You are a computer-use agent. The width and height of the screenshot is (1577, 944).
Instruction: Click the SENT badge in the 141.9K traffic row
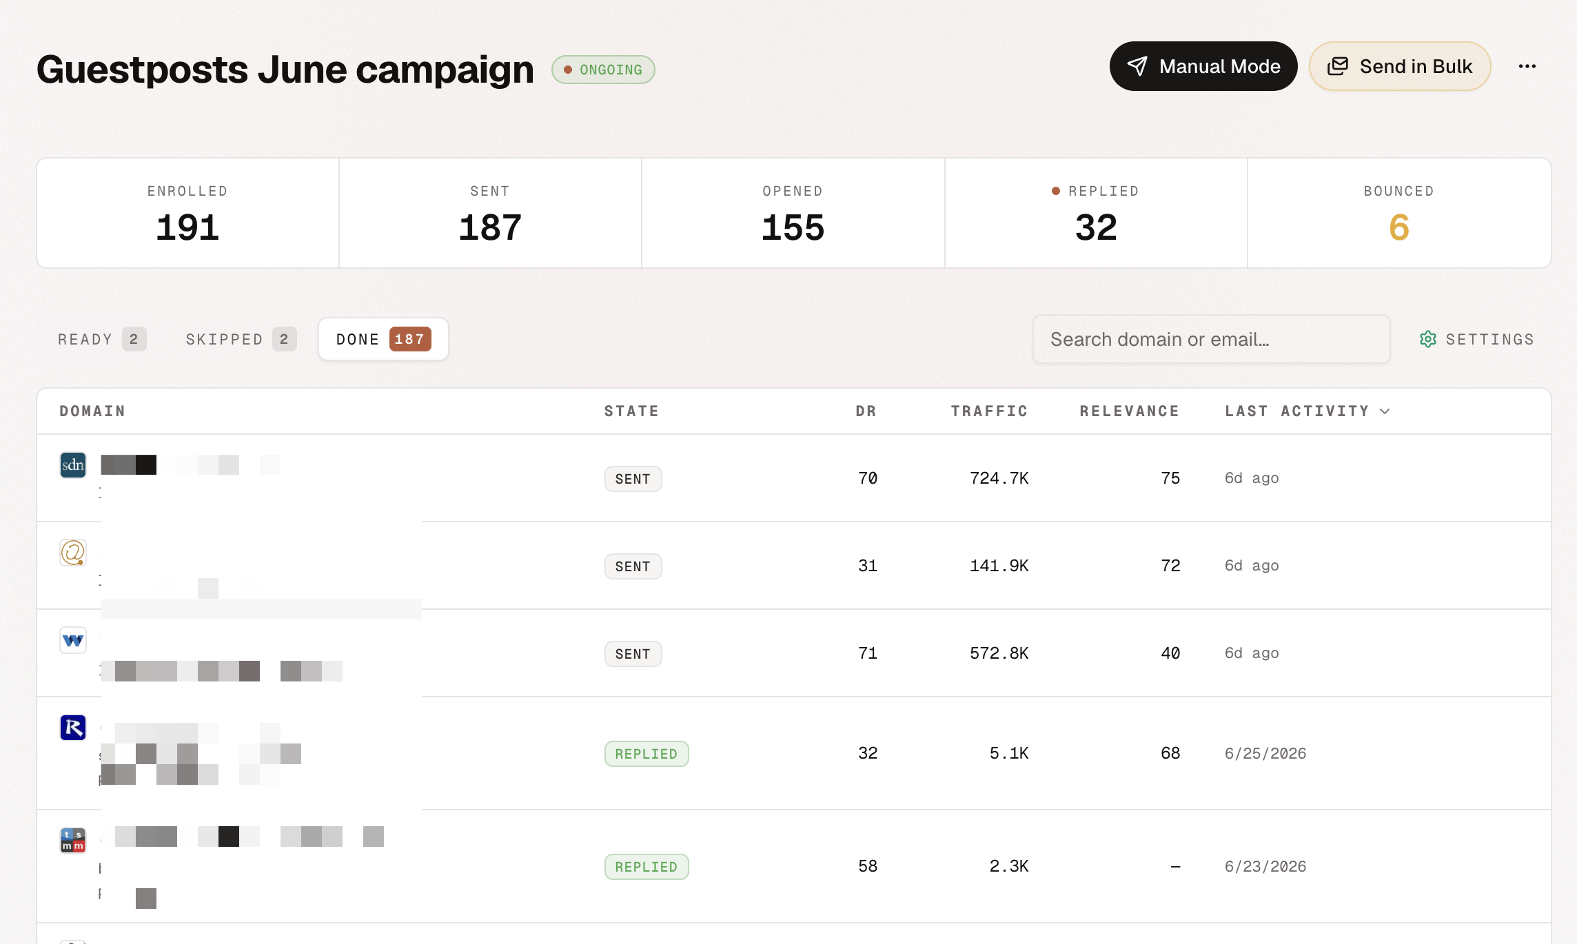coord(633,566)
